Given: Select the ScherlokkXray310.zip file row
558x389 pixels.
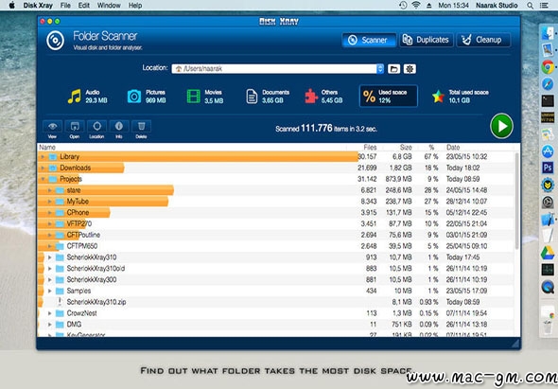Looking at the screenshot, I should [276, 302].
